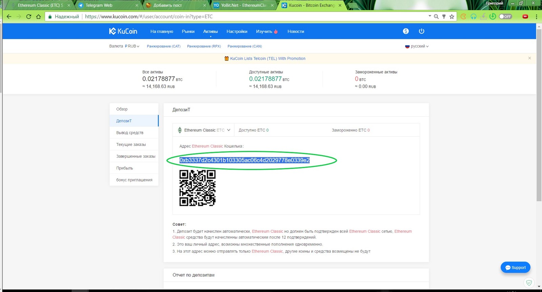
Task: Open На главную in navigation
Action: [x=162, y=31]
